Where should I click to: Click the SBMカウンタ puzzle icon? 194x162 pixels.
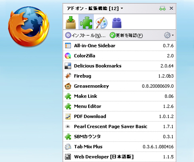[68, 137]
